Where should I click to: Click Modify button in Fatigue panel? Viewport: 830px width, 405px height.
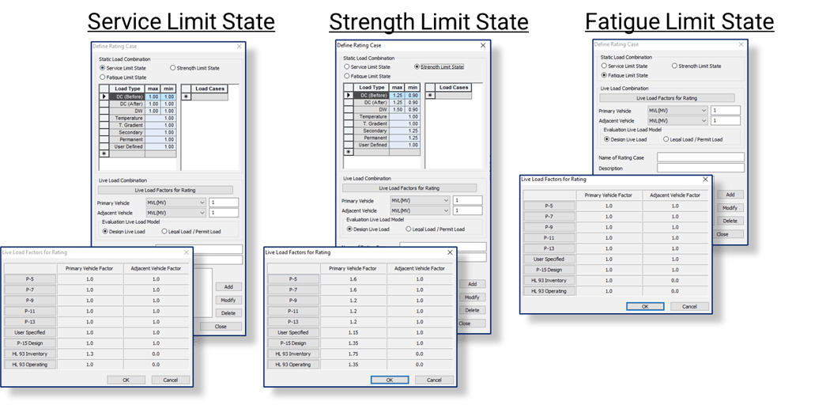(730, 207)
